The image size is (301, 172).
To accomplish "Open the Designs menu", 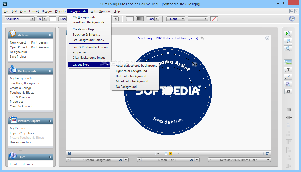I will 47,11.
